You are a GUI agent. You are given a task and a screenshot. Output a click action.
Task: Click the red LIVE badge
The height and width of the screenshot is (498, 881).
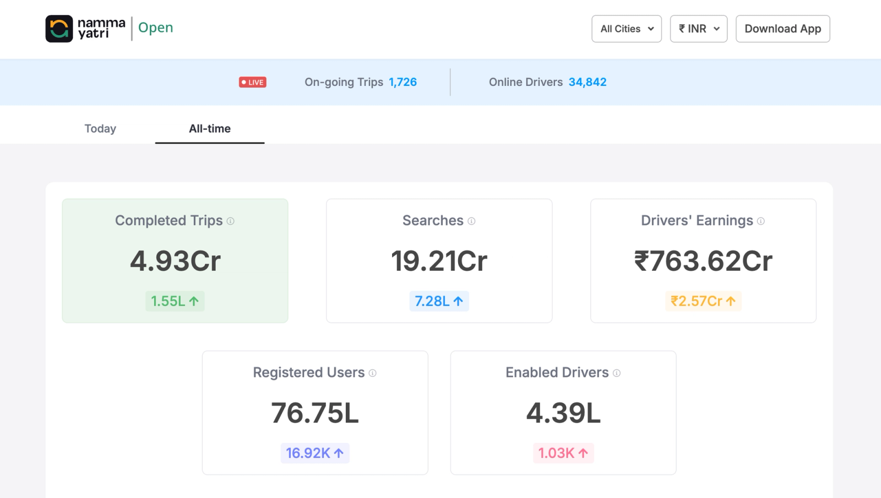(x=253, y=82)
